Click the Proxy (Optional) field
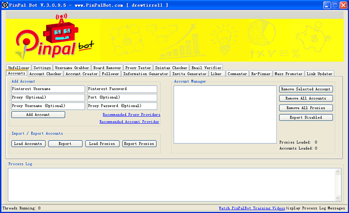This screenshot has width=349, height=213. pos(48,97)
